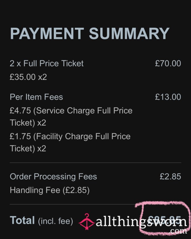Click the £70.00 ticket amount
The height and width of the screenshot is (239, 191).
point(168,63)
